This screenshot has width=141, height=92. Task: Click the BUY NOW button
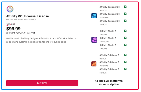click(x=42, y=83)
